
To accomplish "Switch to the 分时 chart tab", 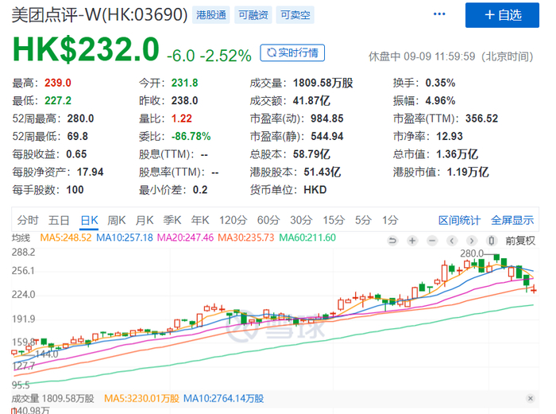I will tap(28, 220).
